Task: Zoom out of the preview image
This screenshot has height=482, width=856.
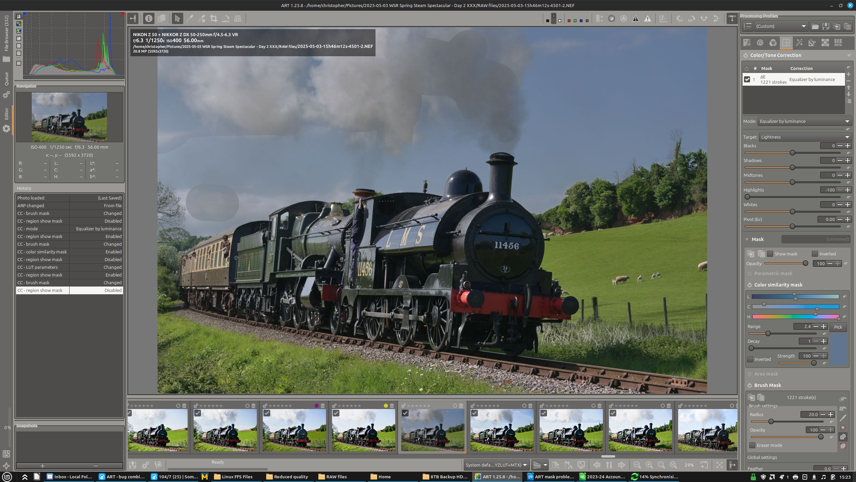Action: point(637,465)
